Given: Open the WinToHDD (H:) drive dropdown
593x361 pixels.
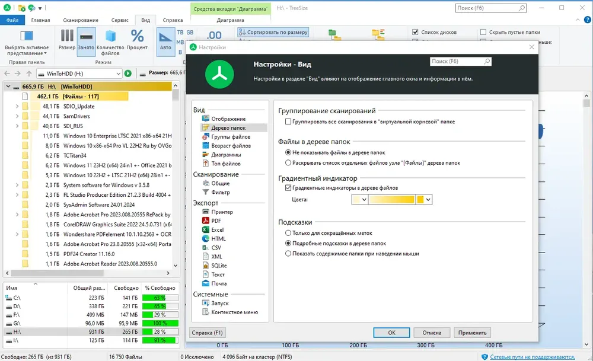Looking at the screenshot, I should click(x=118, y=74).
